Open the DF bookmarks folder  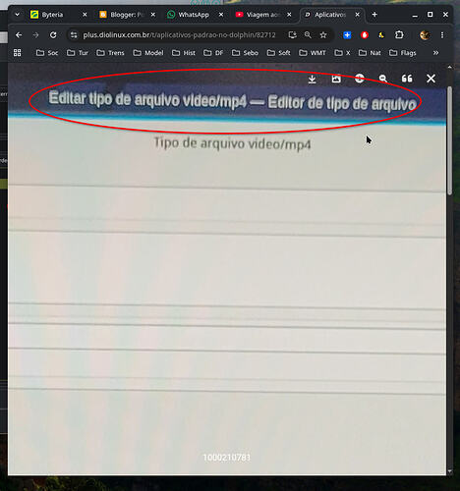[213, 53]
